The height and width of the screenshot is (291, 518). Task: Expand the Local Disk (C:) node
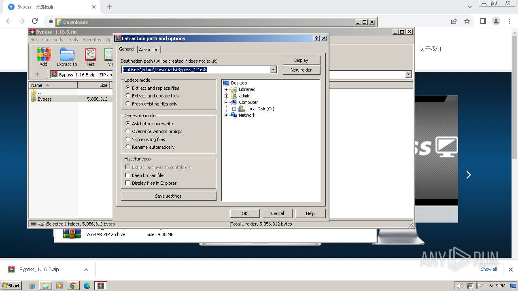(x=234, y=109)
